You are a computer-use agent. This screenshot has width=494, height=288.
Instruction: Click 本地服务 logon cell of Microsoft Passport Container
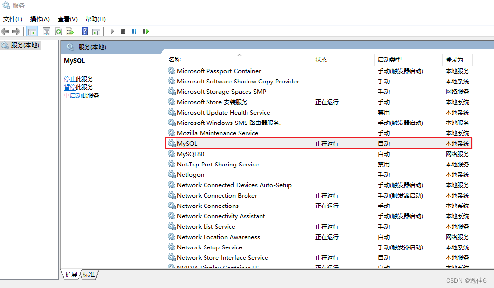coord(457,71)
